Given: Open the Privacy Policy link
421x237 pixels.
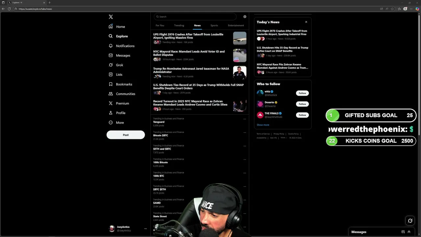Looking at the screenshot, I should click(279, 134).
